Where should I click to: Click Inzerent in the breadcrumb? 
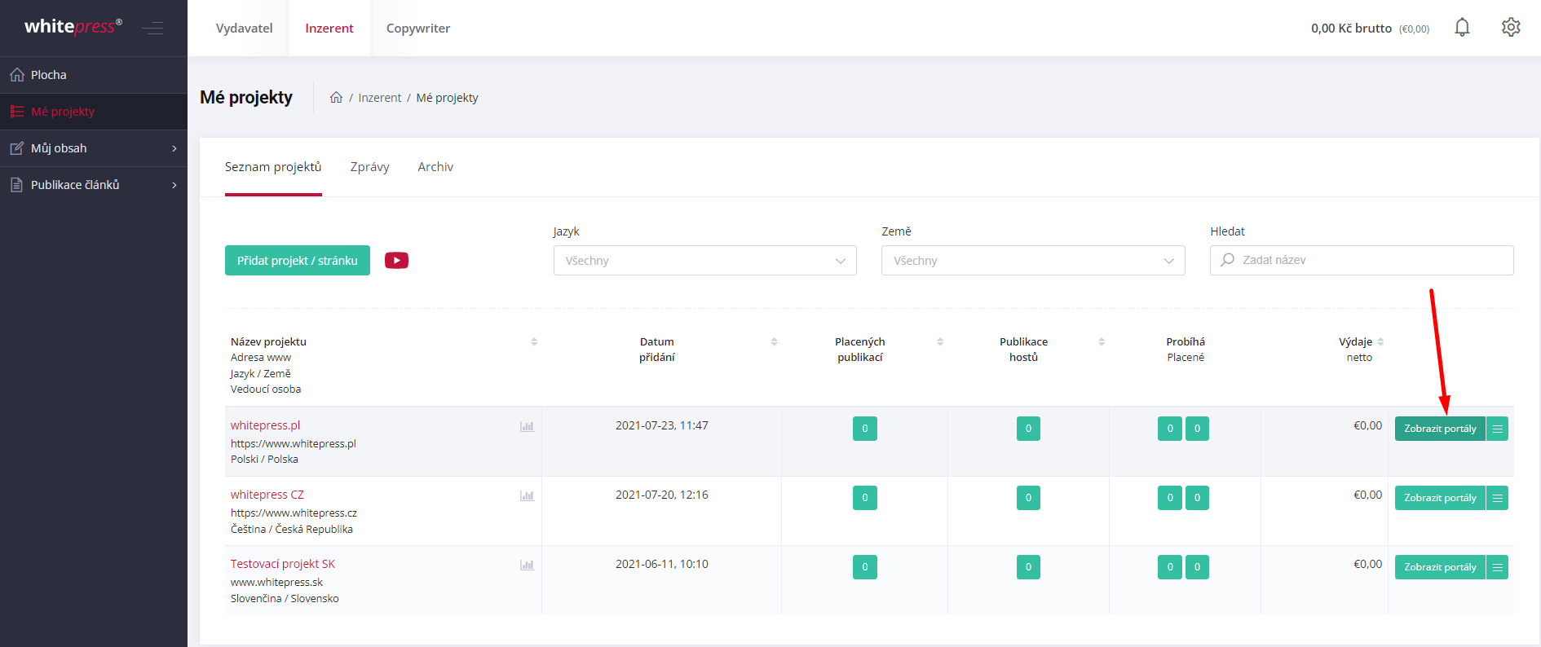380,98
